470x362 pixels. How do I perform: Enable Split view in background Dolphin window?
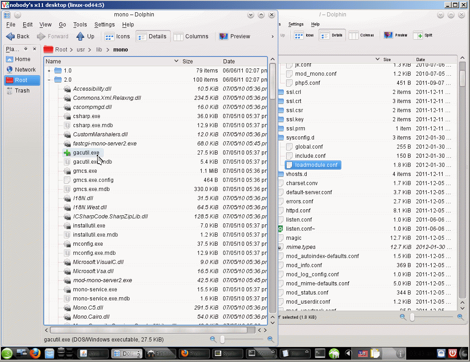[423, 35]
